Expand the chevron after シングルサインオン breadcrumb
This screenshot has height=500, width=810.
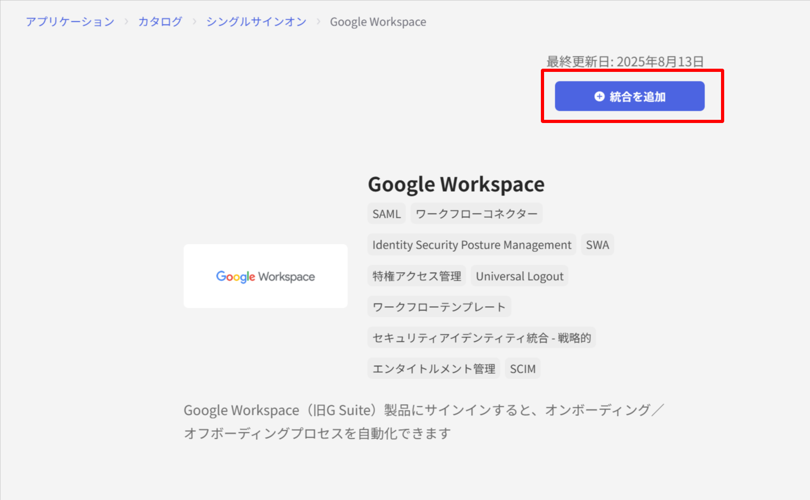click(x=319, y=22)
